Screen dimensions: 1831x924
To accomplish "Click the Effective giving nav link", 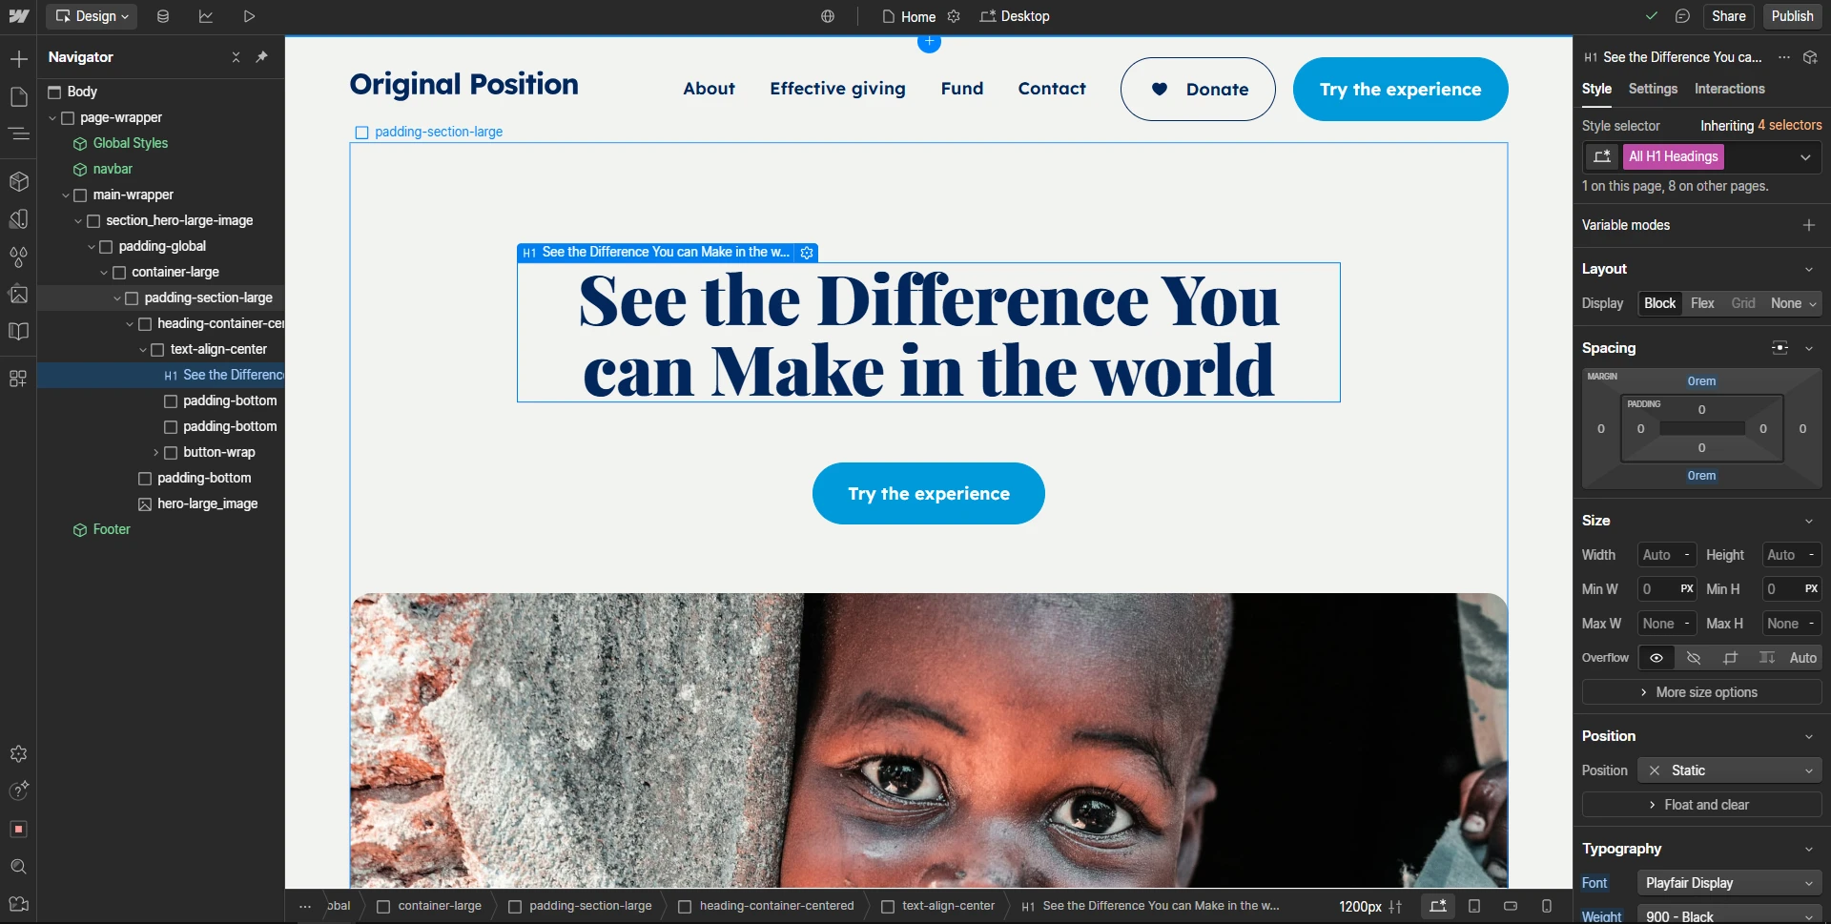I will pos(837,89).
